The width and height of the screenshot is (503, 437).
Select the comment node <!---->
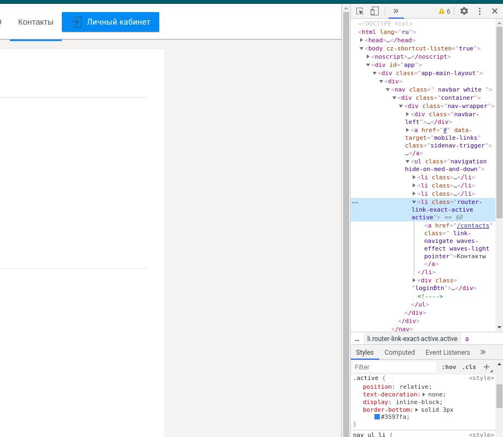[x=430, y=296]
